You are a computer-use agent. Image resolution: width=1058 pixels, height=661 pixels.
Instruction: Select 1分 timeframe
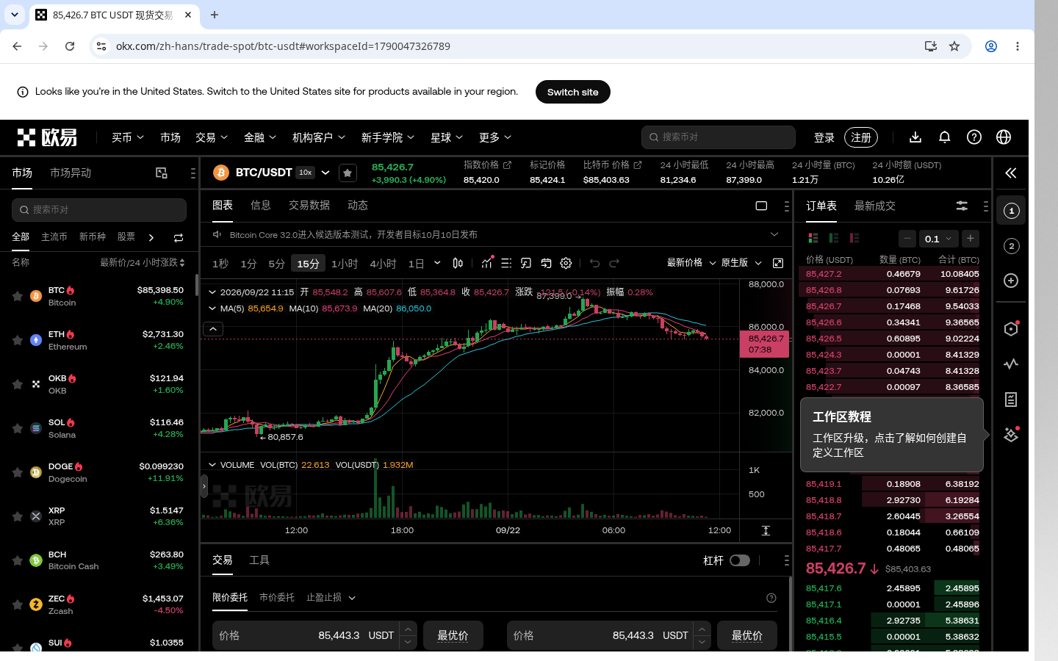pyautogui.click(x=248, y=264)
